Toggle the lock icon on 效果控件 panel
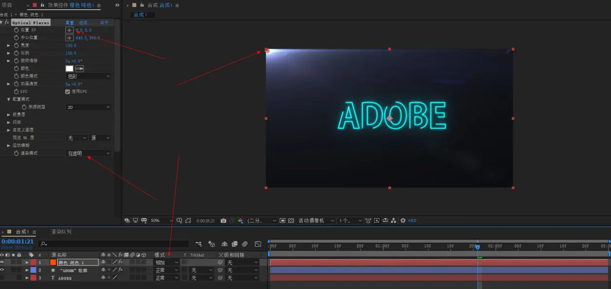The width and height of the screenshot is (611, 289). [42, 5]
